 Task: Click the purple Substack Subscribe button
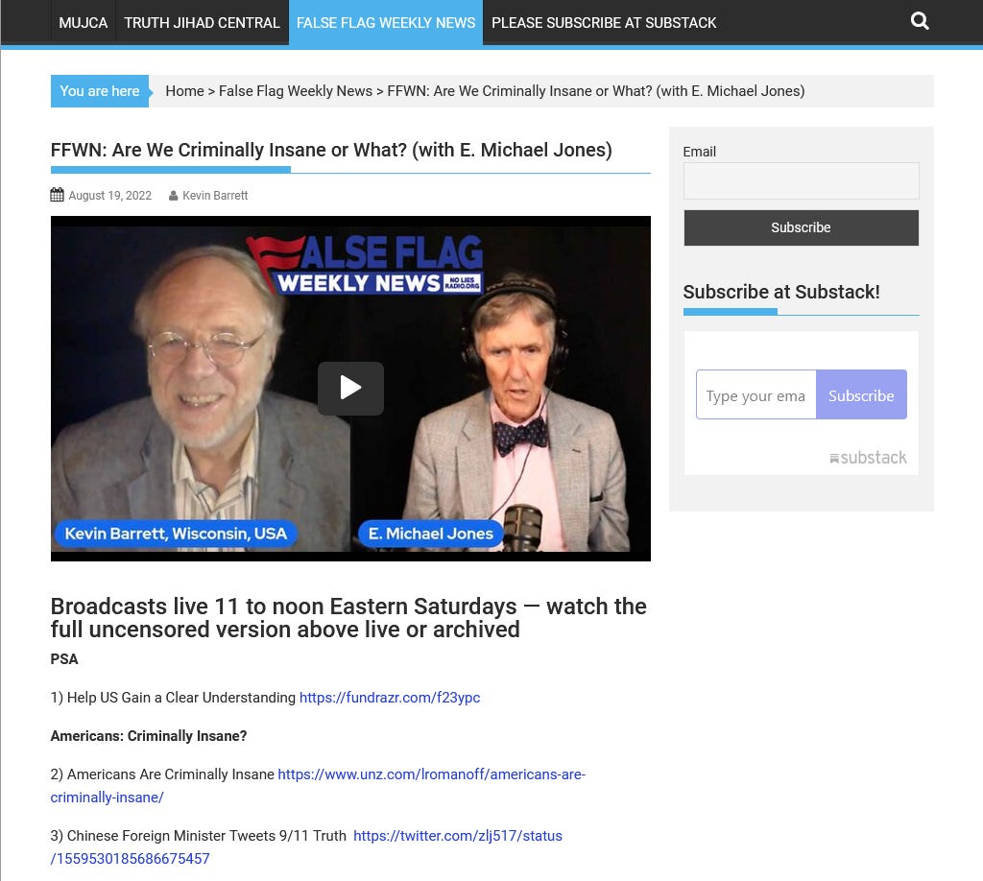(861, 394)
